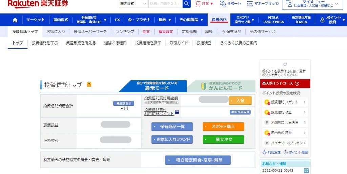Refresh the notification timestamp

(306, 171)
